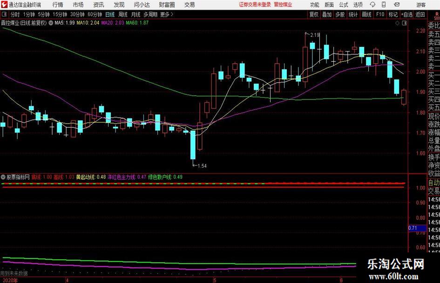The image size is (440, 283).
Task: Click the red 晋控煤业 stock name in the title bar
Action: tap(283, 5)
